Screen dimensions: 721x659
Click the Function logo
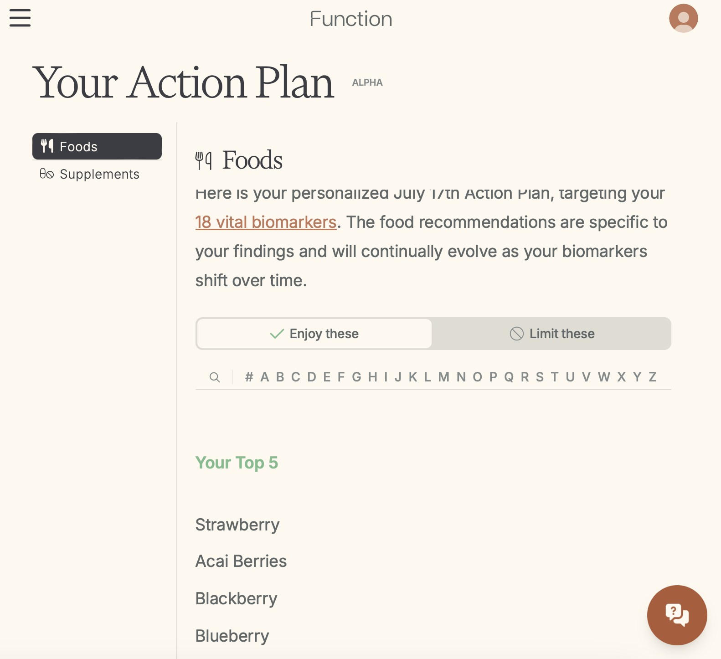point(351,19)
